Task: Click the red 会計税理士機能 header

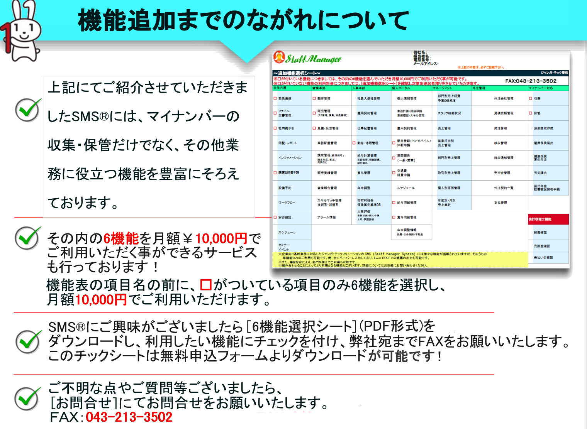Action: (548, 219)
